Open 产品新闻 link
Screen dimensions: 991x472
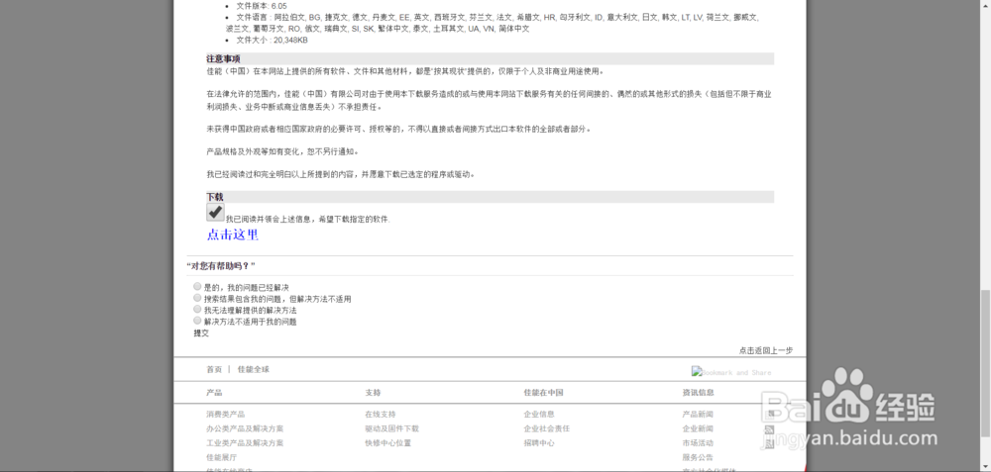[x=698, y=415]
